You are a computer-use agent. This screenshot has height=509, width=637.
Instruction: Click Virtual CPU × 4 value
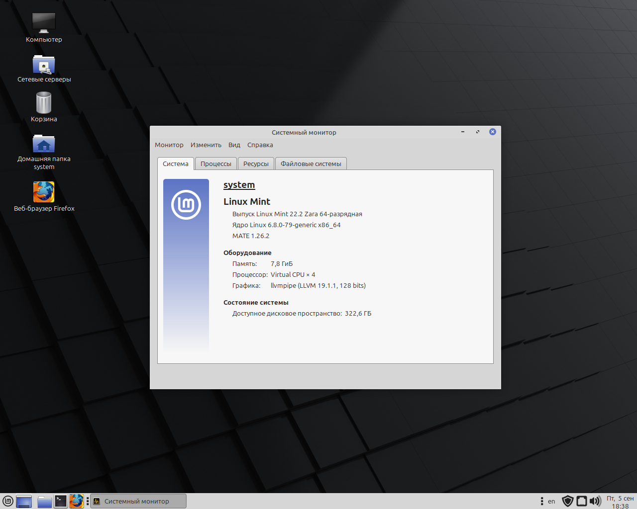tap(293, 275)
